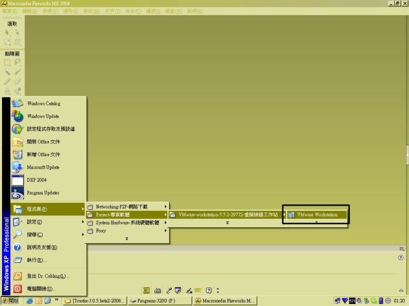
Task: Select the Pencil tool
Action: [7, 82]
